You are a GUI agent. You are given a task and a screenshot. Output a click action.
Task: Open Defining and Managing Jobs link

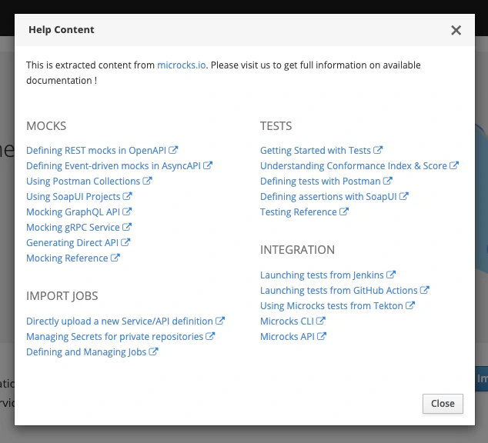[x=86, y=352]
